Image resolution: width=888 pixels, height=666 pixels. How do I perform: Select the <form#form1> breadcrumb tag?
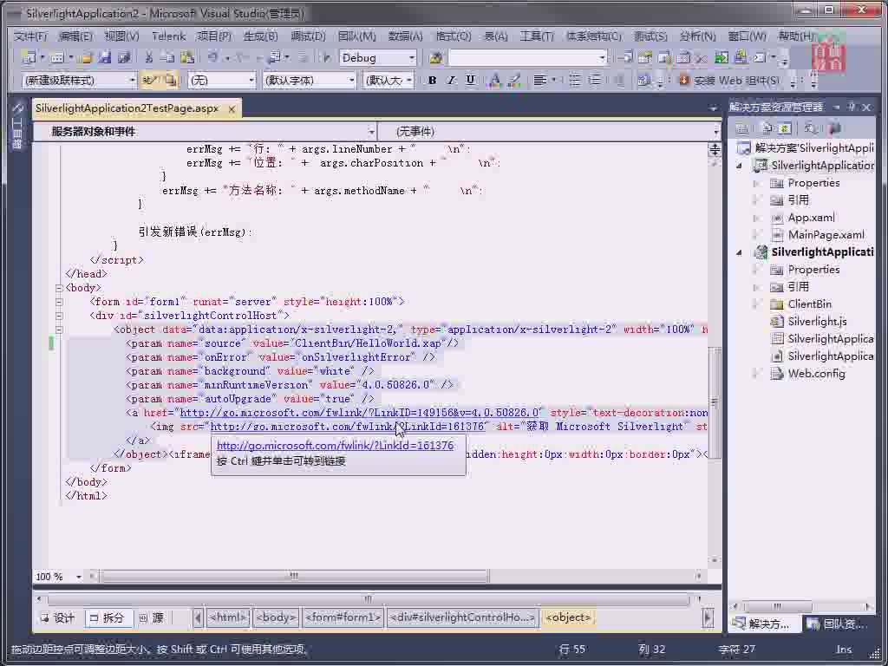(x=343, y=617)
